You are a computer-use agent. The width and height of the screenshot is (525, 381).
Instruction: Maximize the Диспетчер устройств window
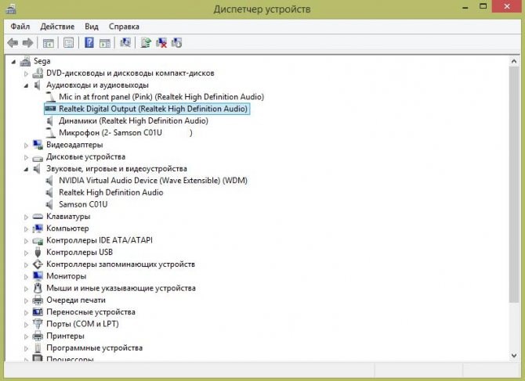pyautogui.click(x=483, y=6)
